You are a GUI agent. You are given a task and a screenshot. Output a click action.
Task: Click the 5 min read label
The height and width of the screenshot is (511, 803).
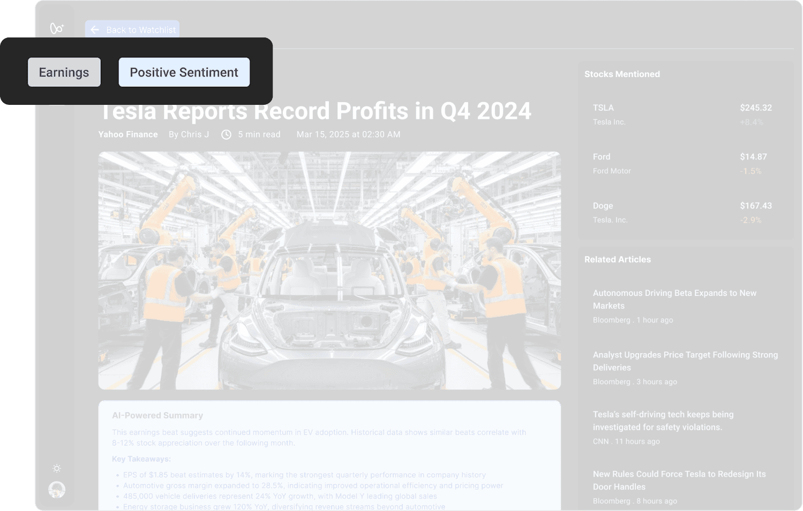(x=259, y=135)
